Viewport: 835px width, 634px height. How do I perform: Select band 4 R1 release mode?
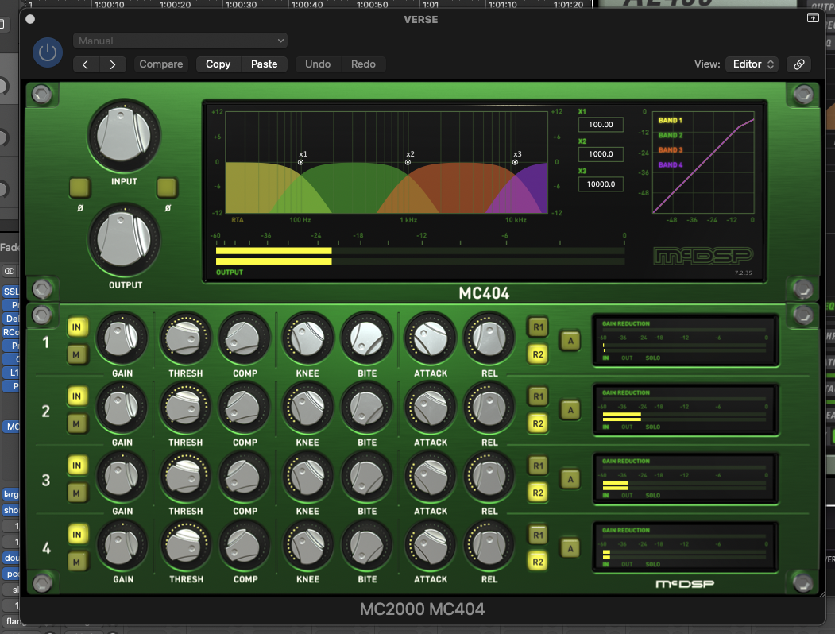click(x=538, y=535)
